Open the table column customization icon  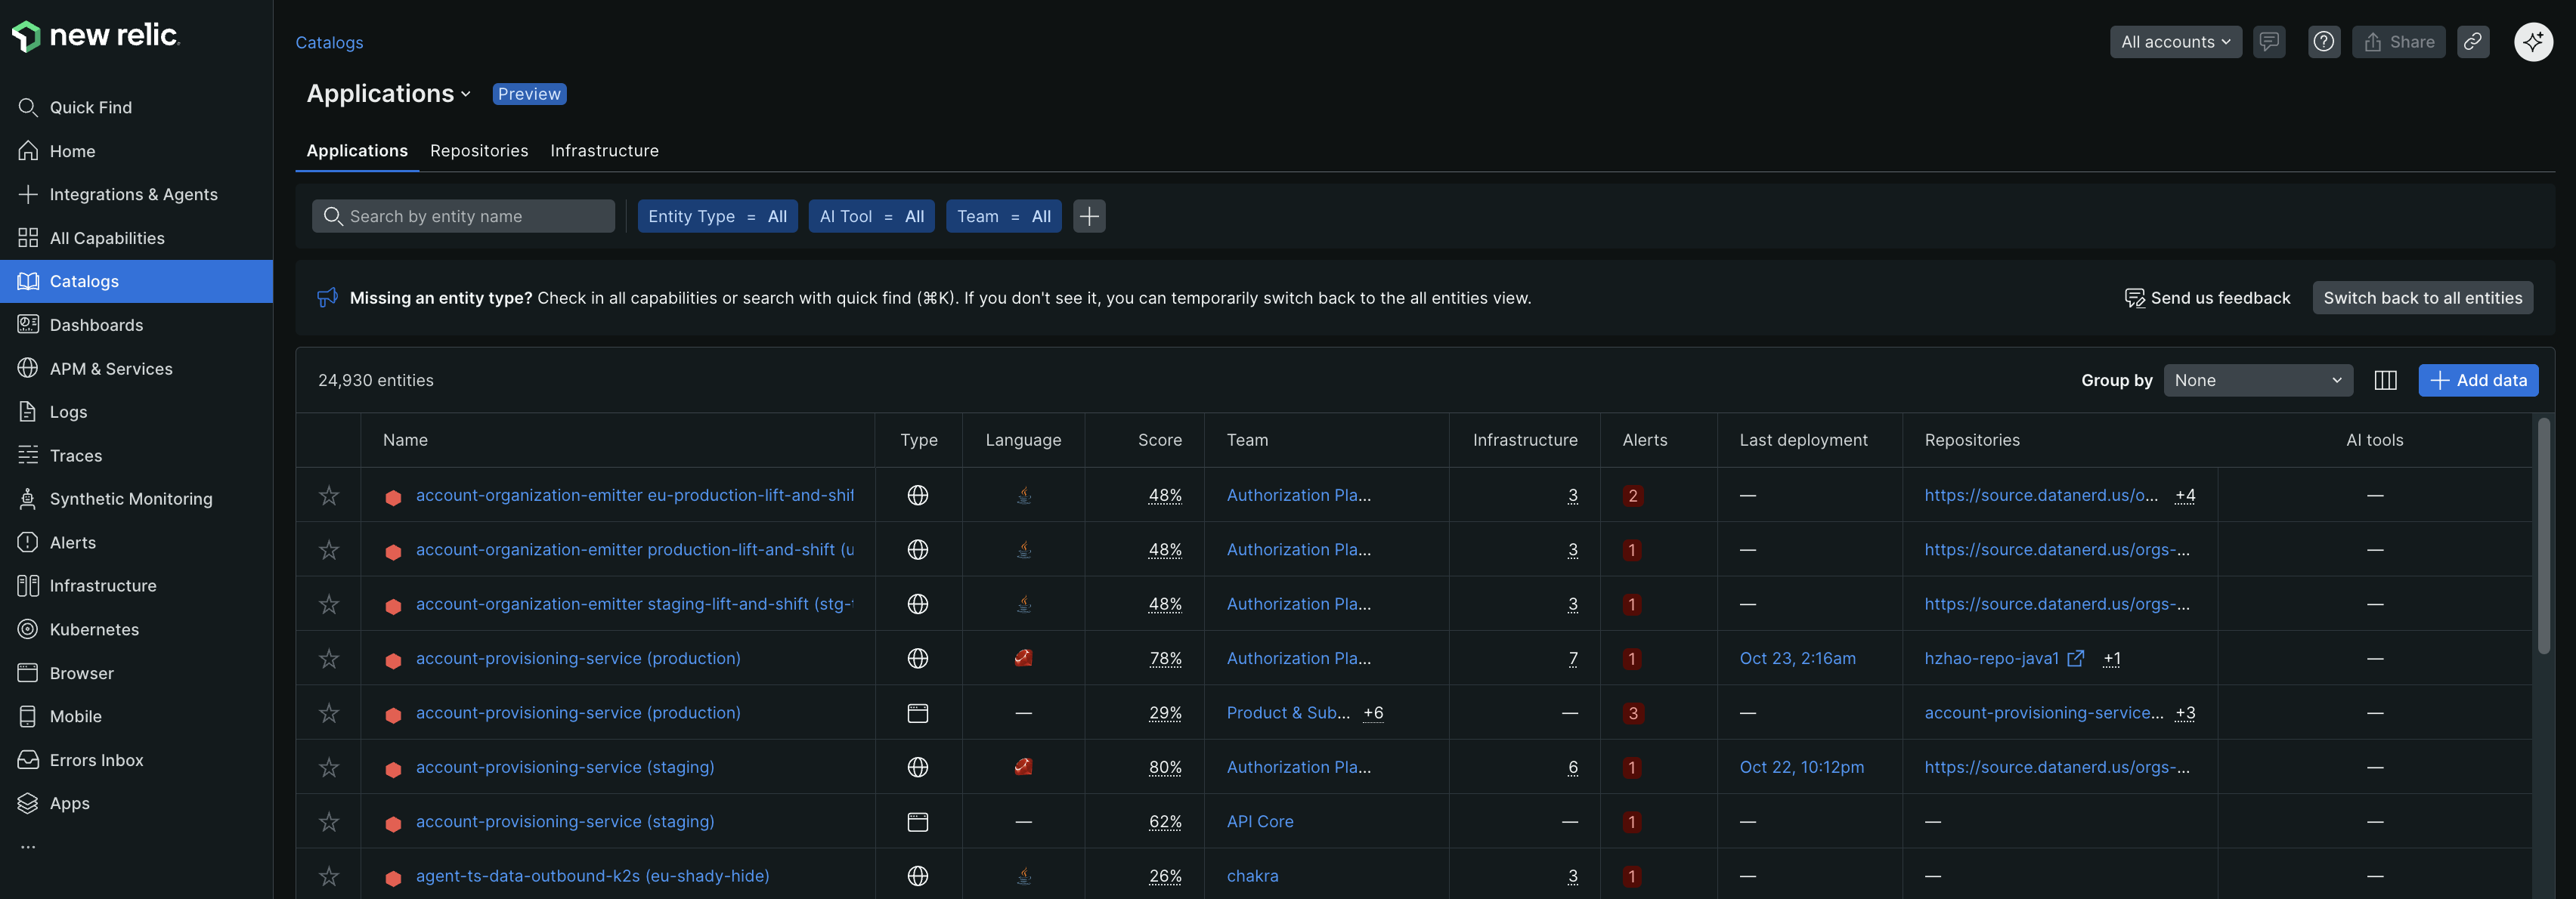[x=2385, y=380]
